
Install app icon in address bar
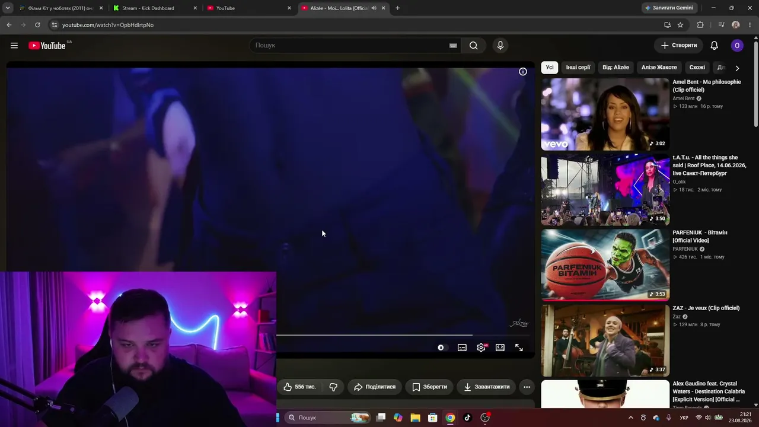click(x=667, y=25)
